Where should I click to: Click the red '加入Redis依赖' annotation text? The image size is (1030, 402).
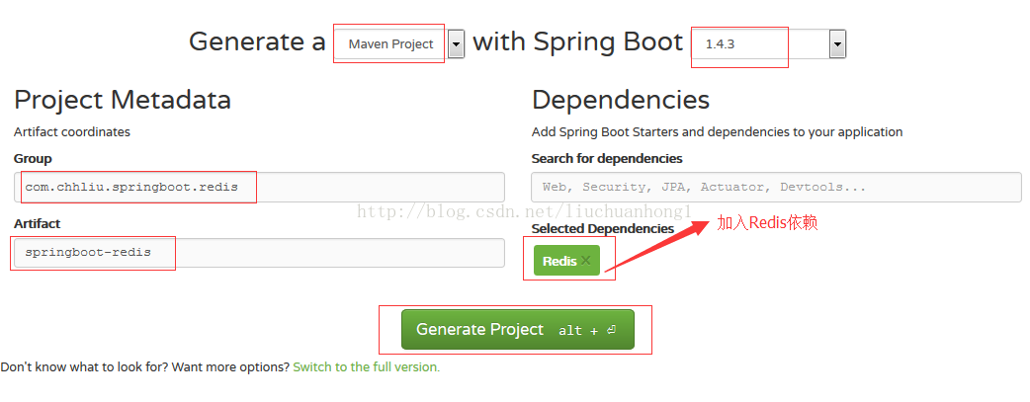click(x=767, y=223)
